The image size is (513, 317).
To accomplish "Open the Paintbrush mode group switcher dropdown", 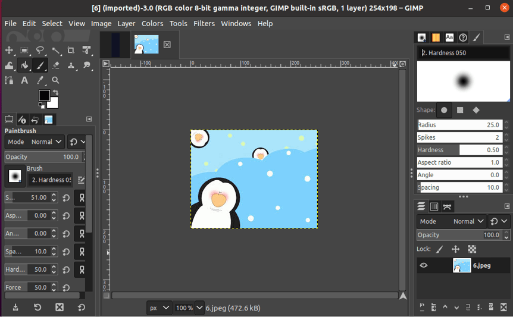I will click(x=77, y=142).
